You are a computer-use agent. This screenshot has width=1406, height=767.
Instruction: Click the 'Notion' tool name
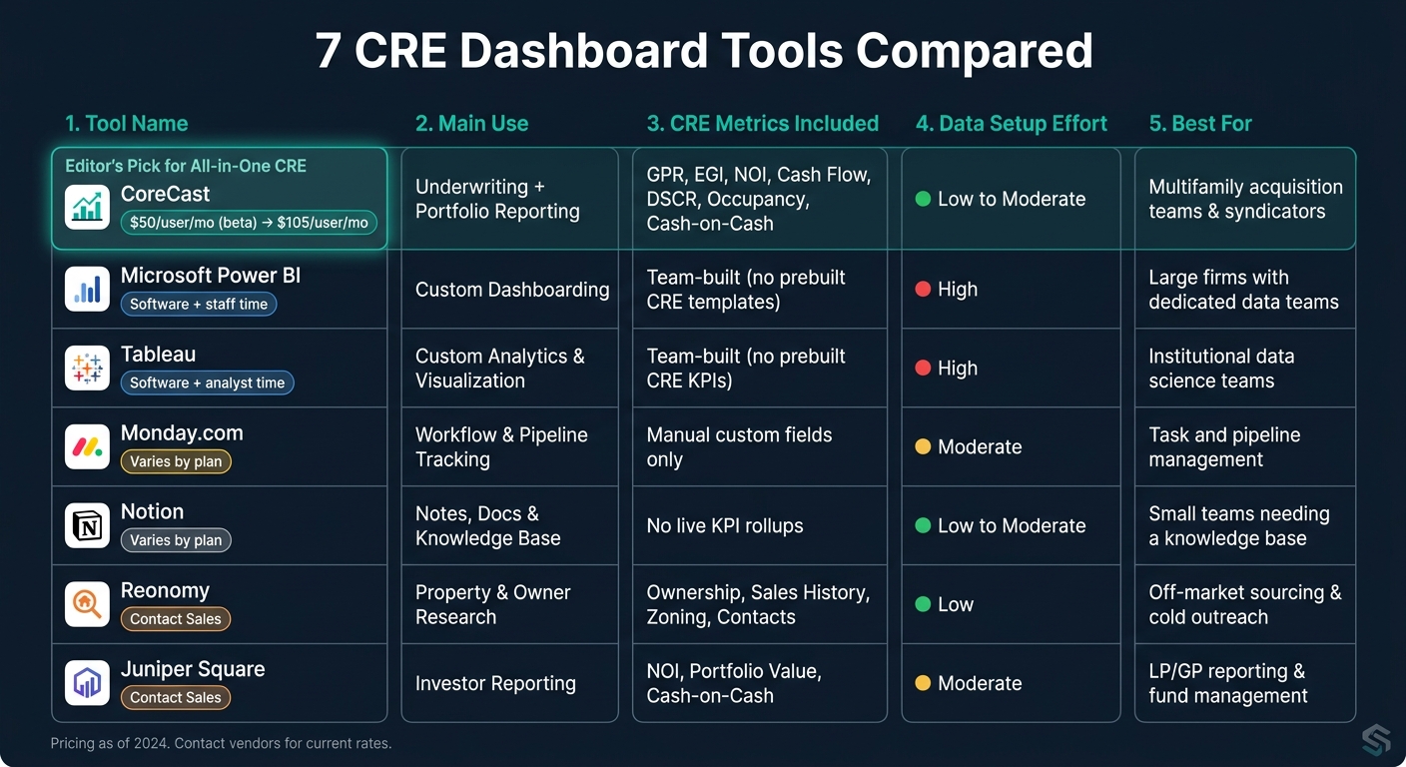pos(152,511)
